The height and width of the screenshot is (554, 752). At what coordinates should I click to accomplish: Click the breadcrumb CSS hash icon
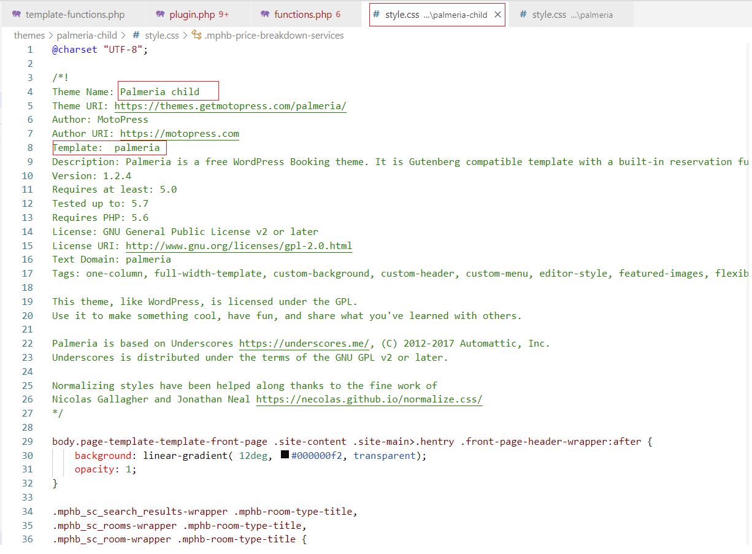pyautogui.click(x=136, y=36)
